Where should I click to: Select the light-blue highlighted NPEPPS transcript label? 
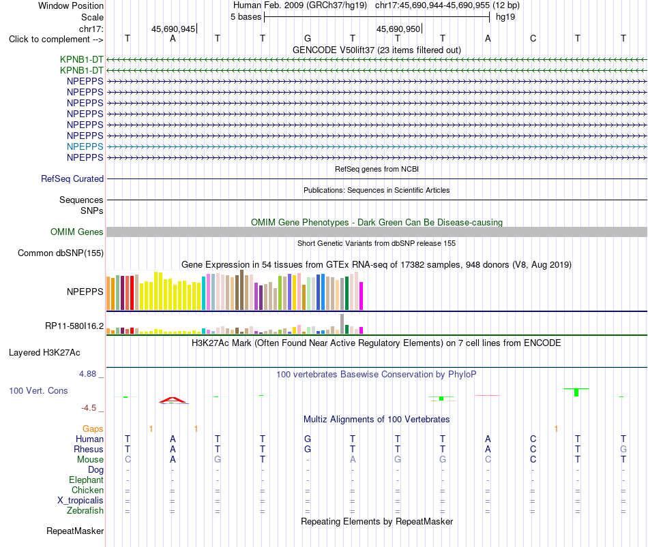[85, 146]
